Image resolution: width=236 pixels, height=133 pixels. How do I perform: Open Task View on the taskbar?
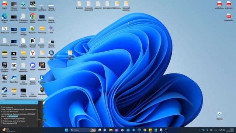click(x=100, y=130)
